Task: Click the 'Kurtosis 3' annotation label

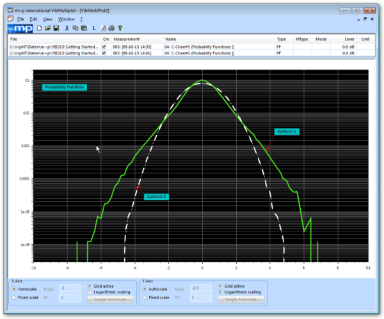Action: (x=156, y=197)
